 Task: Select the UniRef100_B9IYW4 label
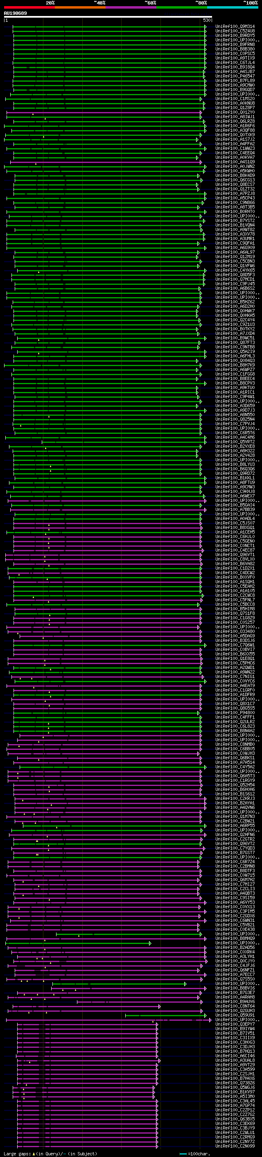coord(235,1029)
